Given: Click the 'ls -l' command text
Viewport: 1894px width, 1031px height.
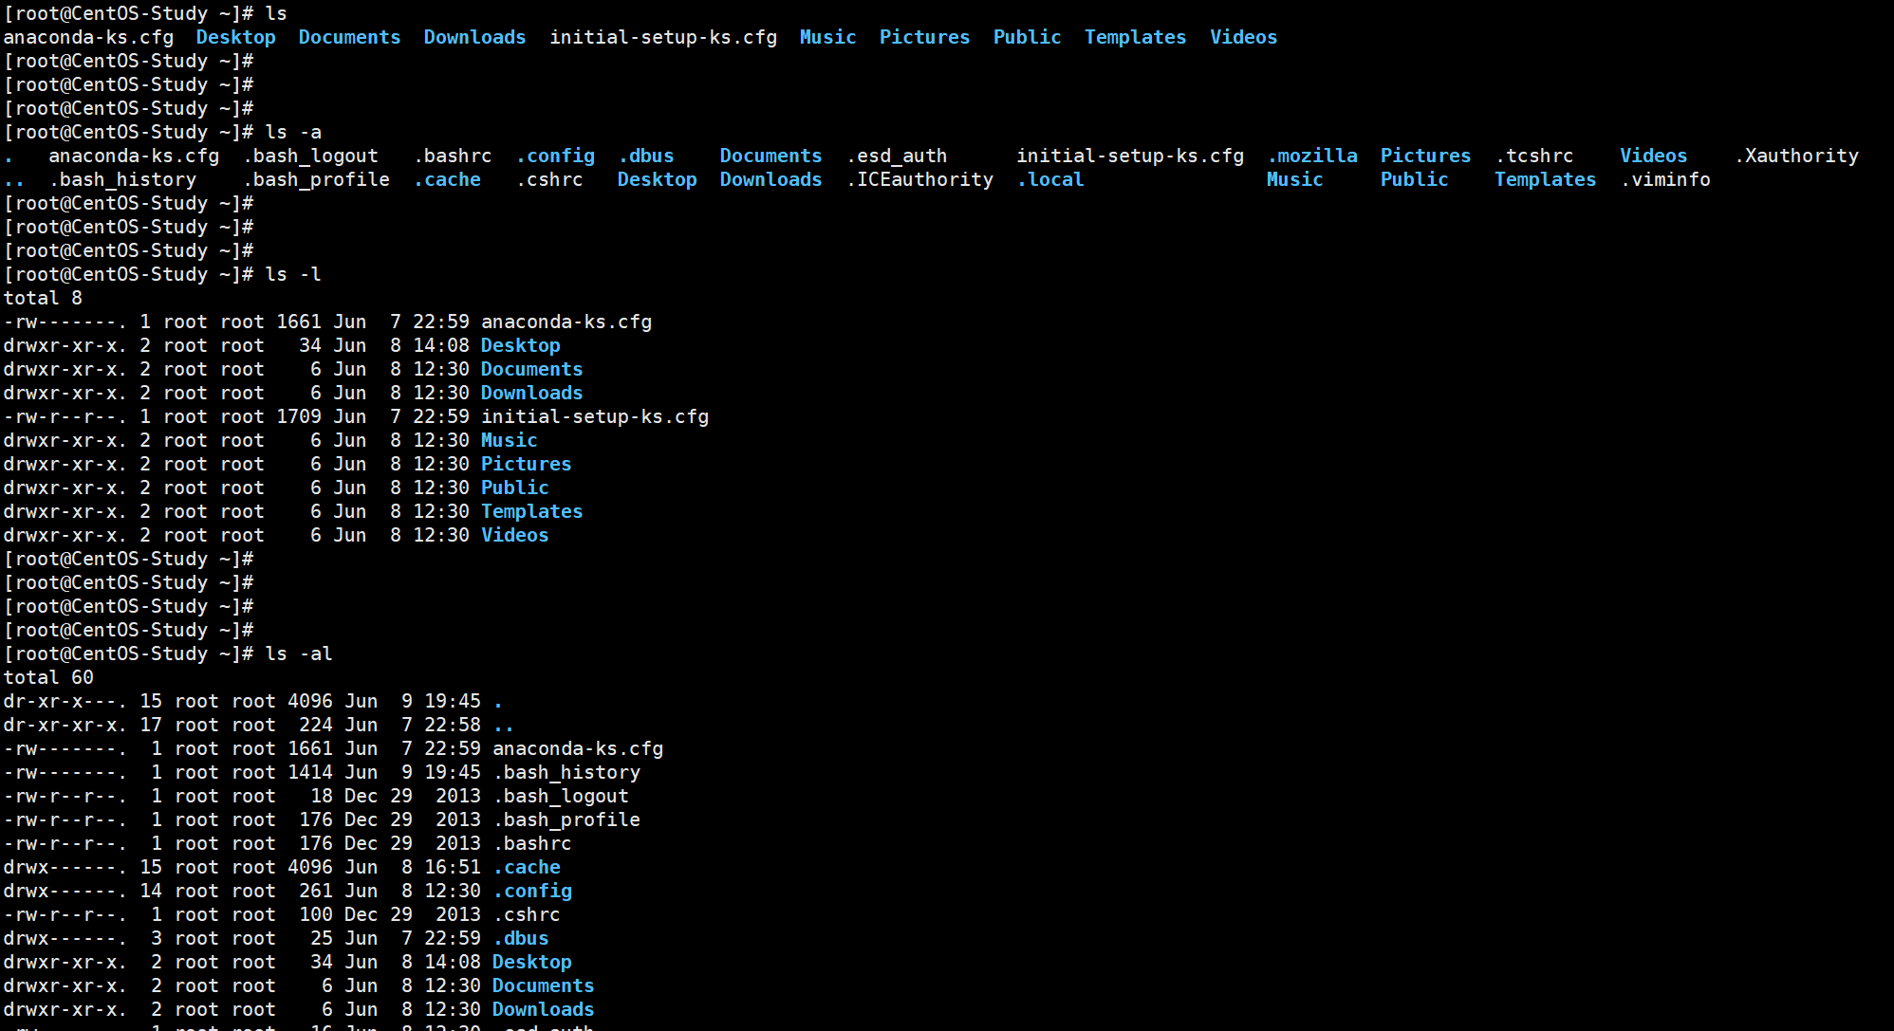Looking at the screenshot, I should click(x=293, y=274).
